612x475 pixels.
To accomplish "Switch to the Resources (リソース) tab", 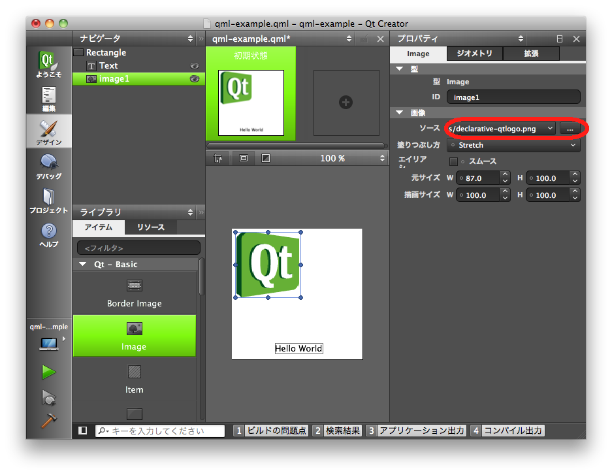I will [x=150, y=227].
